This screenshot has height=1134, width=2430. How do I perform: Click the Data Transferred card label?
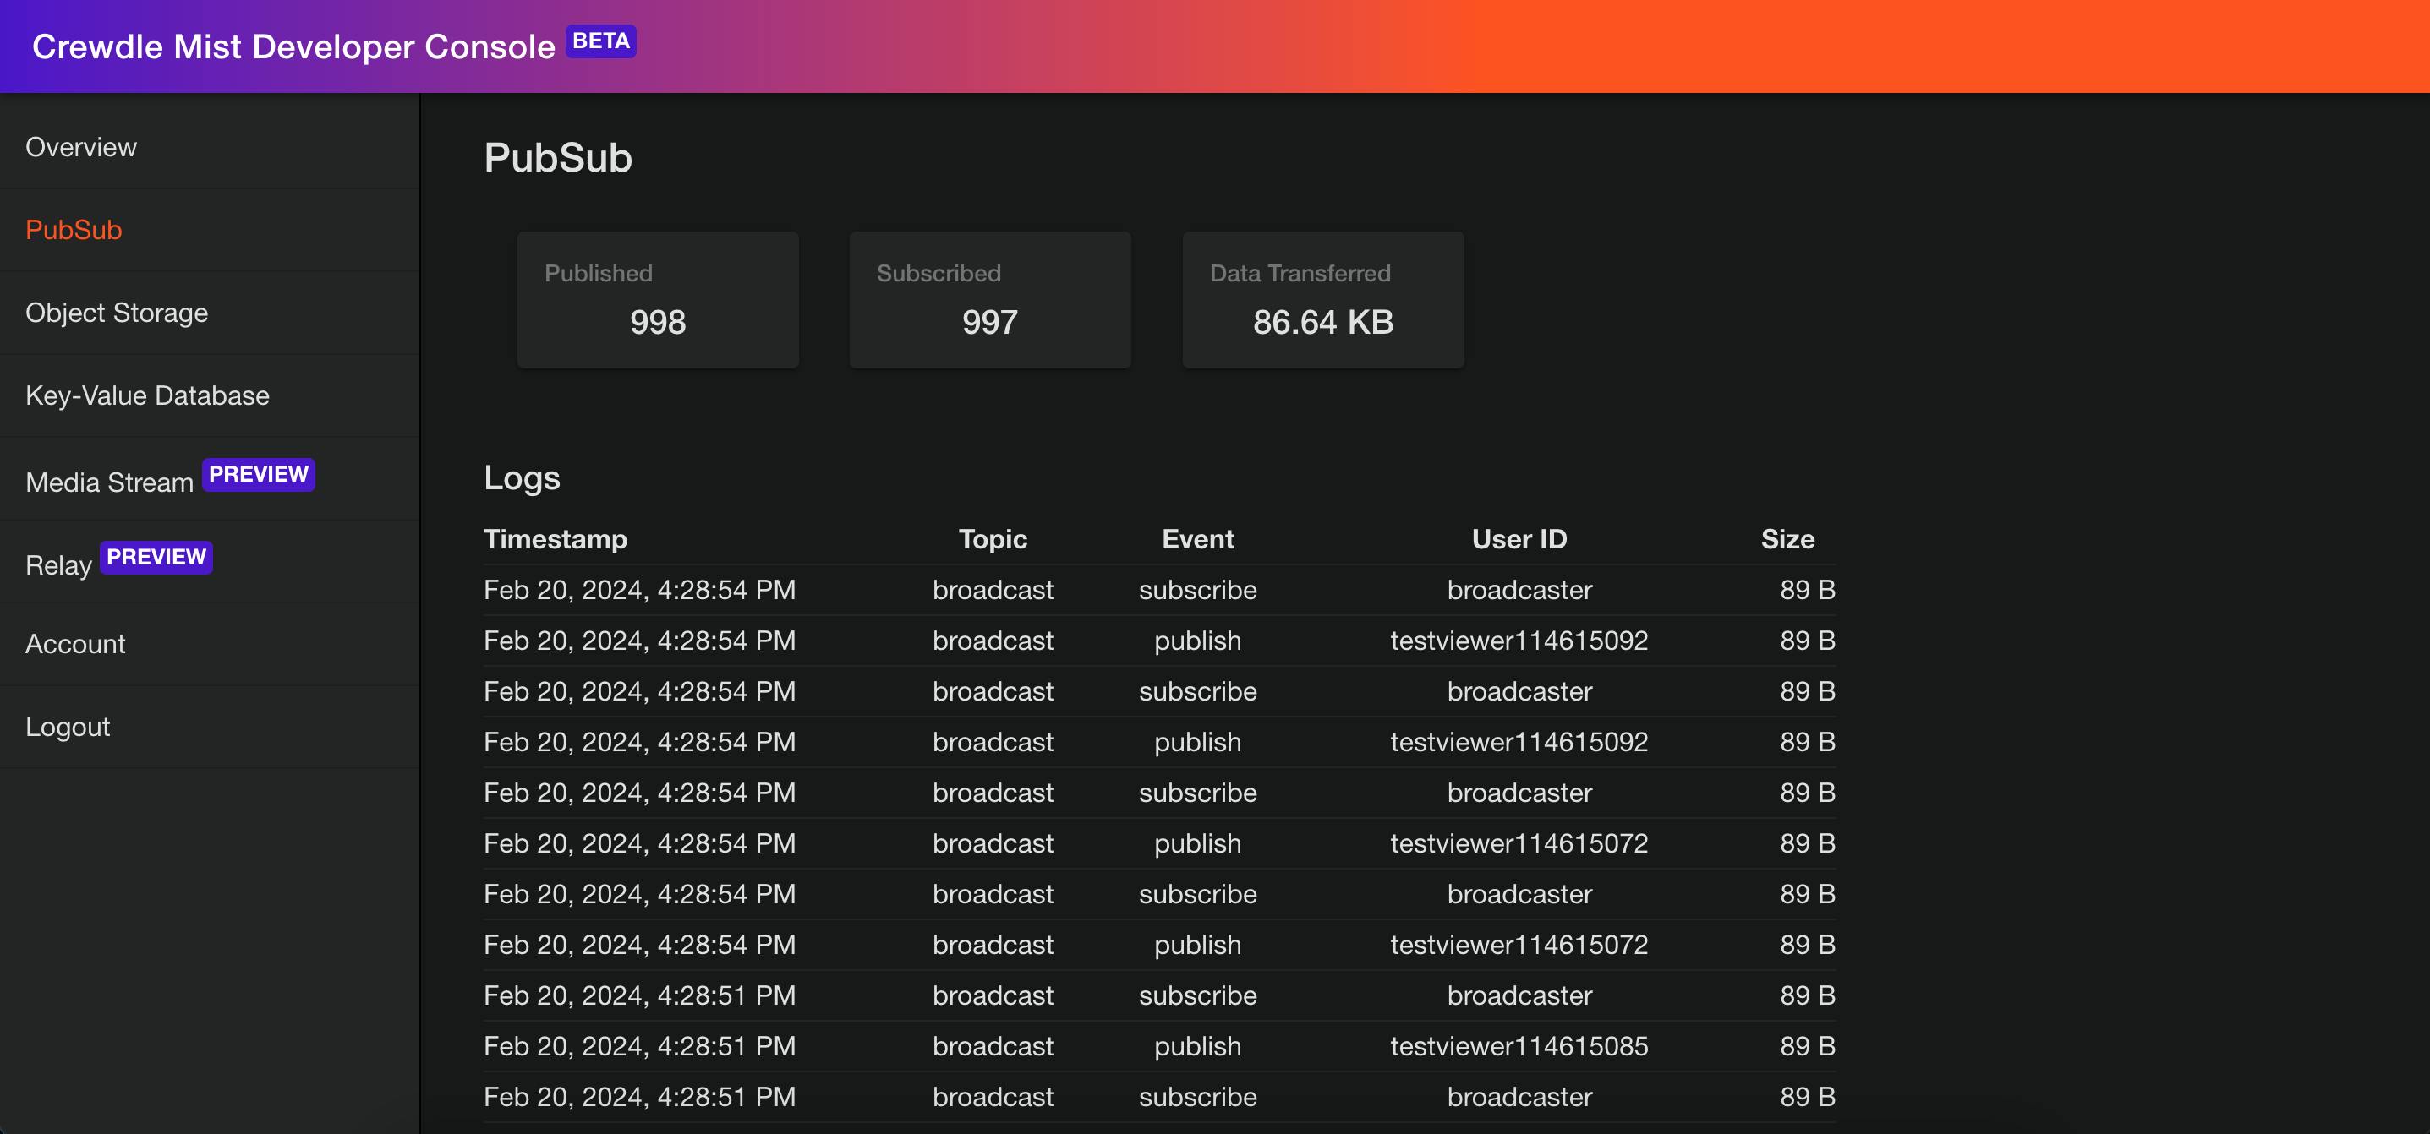1300,274
